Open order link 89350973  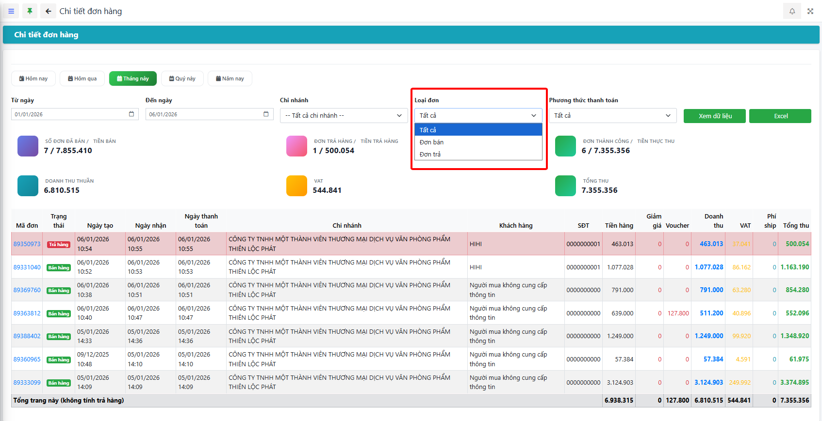pyautogui.click(x=27, y=244)
